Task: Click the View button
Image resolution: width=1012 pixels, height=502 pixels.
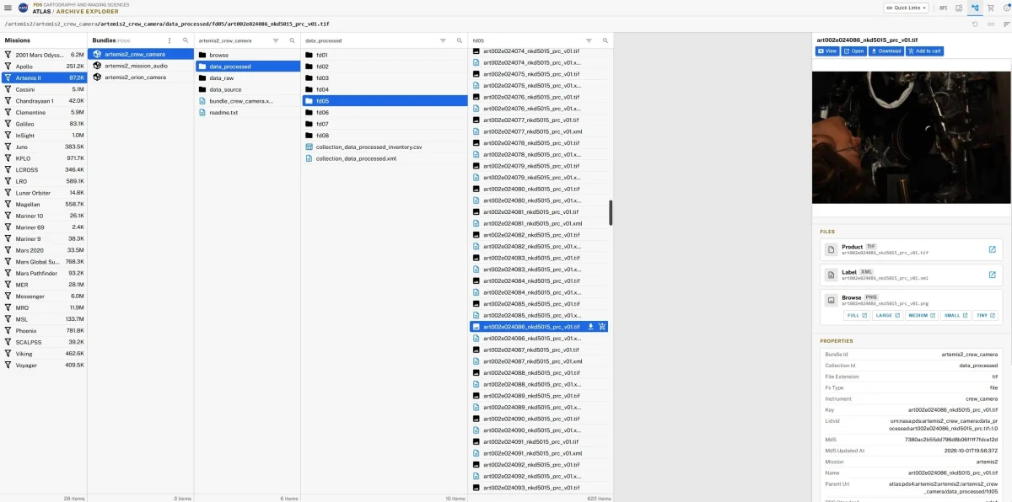Action: [827, 51]
